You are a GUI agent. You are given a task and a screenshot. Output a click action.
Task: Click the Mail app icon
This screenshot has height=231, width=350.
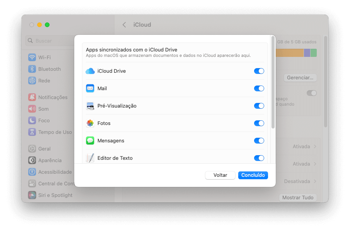(90, 89)
